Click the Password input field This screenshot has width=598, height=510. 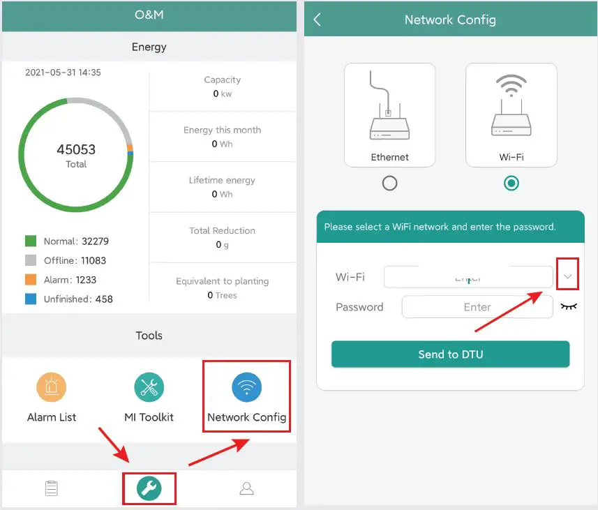click(x=477, y=307)
